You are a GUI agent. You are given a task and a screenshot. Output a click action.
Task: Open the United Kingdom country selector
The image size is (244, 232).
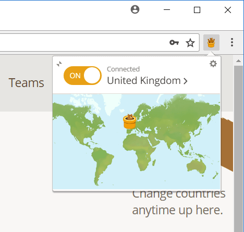click(x=147, y=81)
